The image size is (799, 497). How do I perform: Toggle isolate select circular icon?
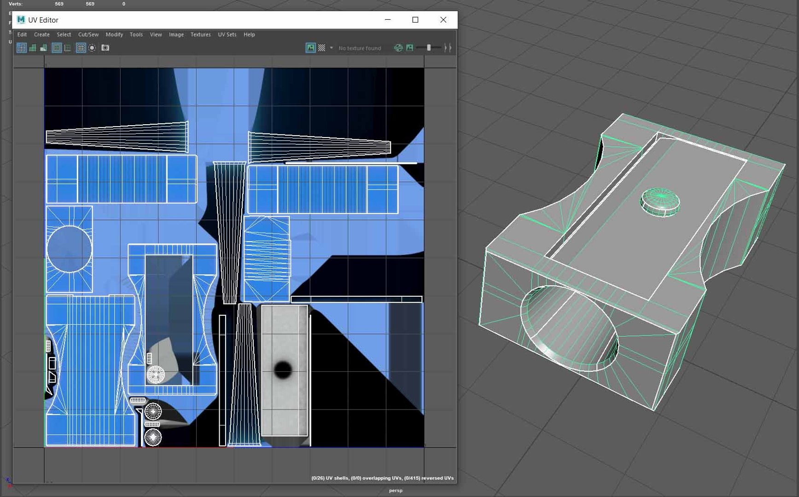tap(92, 48)
